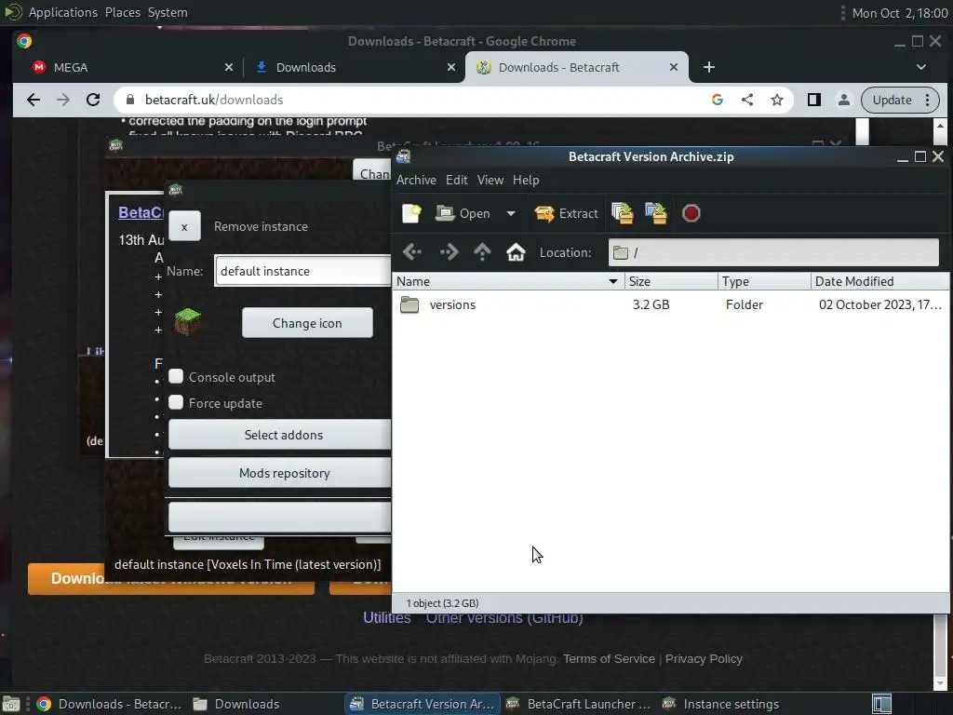Toggle the Chrome side panel icon
This screenshot has height=715, width=953.
tap(813, 100)
